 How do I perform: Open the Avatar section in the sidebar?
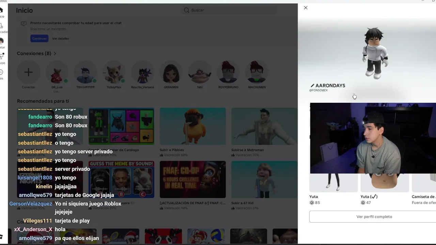point(2,43)
